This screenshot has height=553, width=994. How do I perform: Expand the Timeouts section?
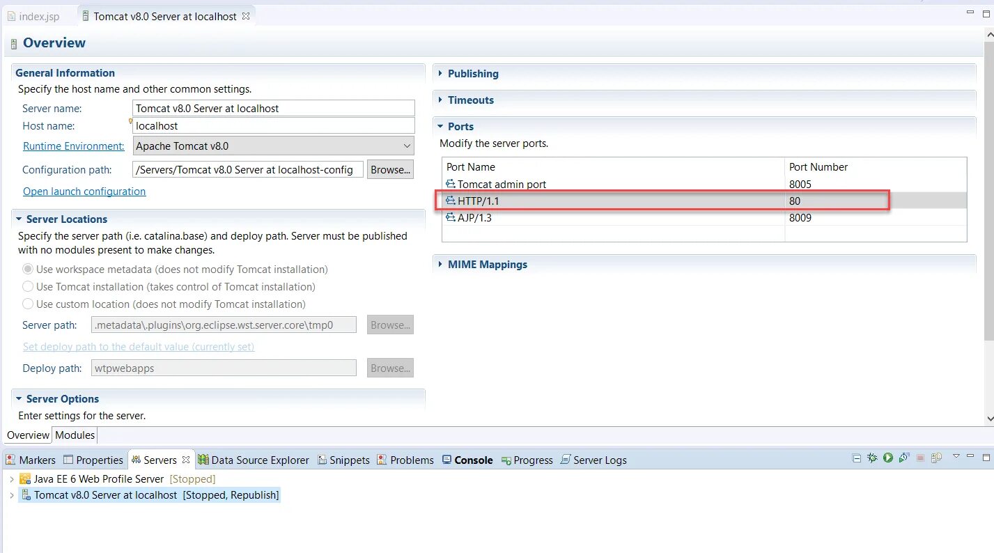click(x=440, y=100)
